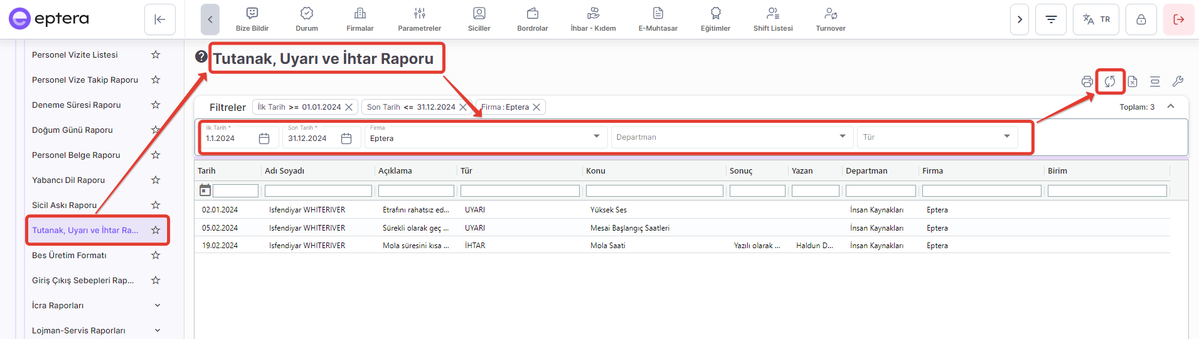Click the print report icon
Screen dimensions: 1199x339
coord(1087,81)
